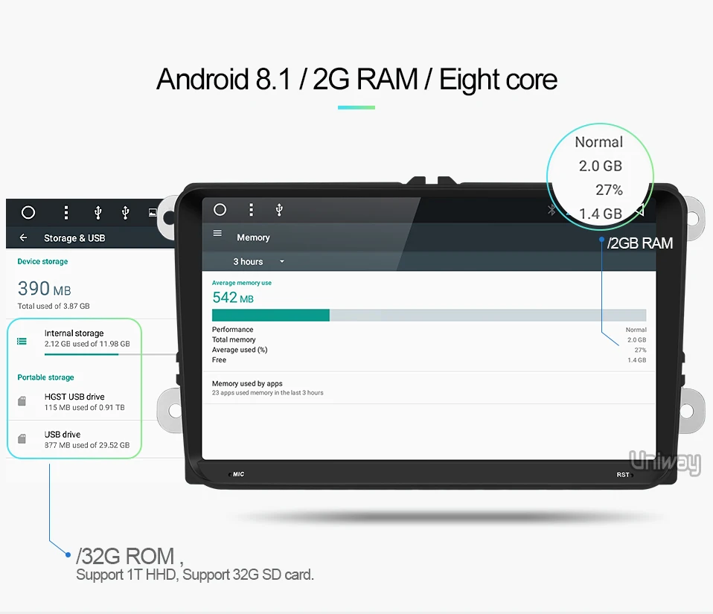Screen dimensions: 713x614
Task: Open the three-dot menu in Storage panel
Action: (66, 212)
